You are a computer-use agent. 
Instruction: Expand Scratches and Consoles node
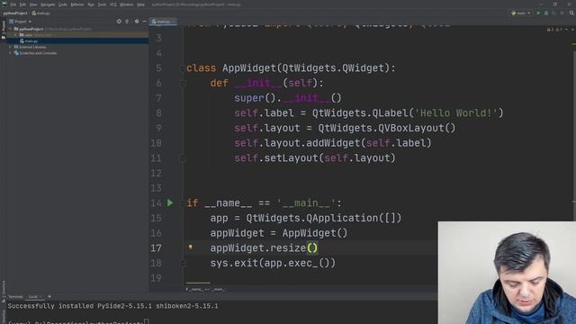click(10, 53)
